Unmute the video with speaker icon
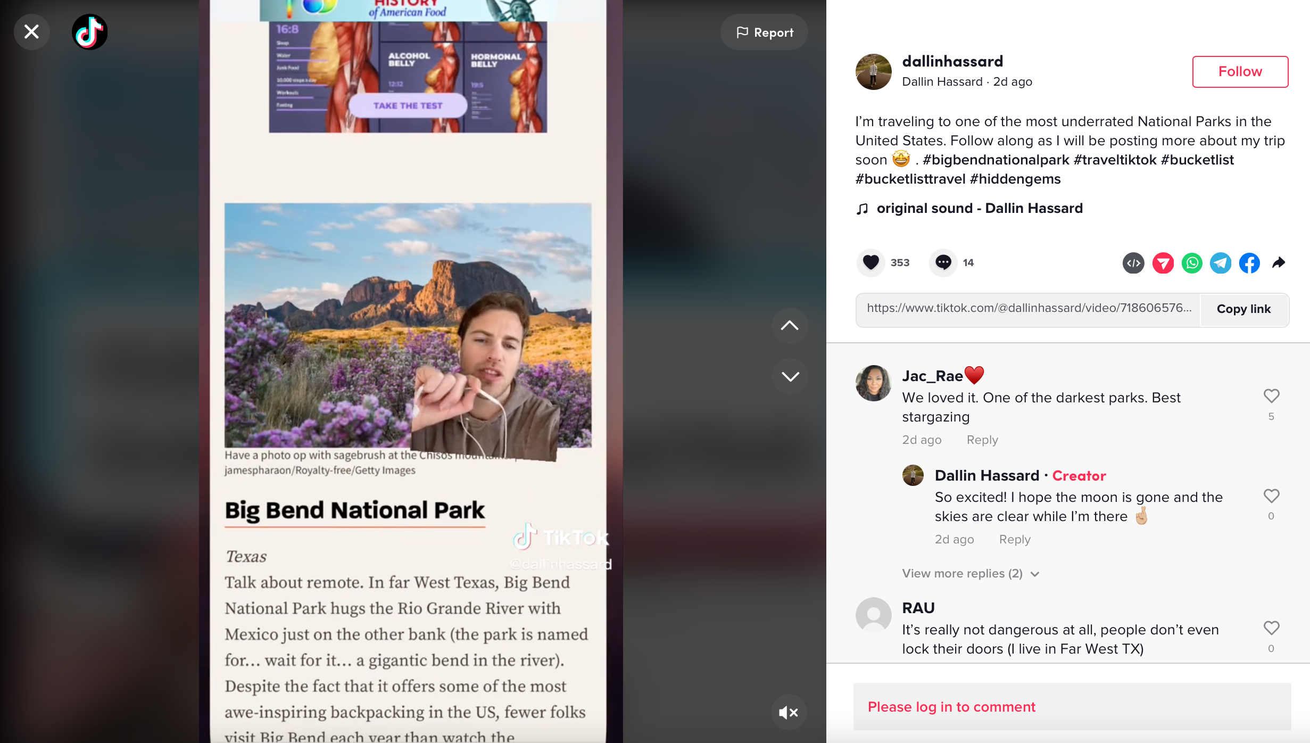Viewport: 1310px width, 743px height. 789,712
